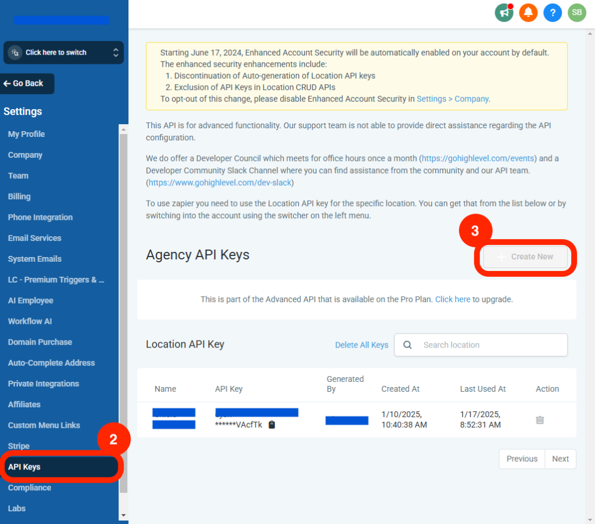Open the Settings > Company link
The image size is (595, 524).
[x=453, y=99]
